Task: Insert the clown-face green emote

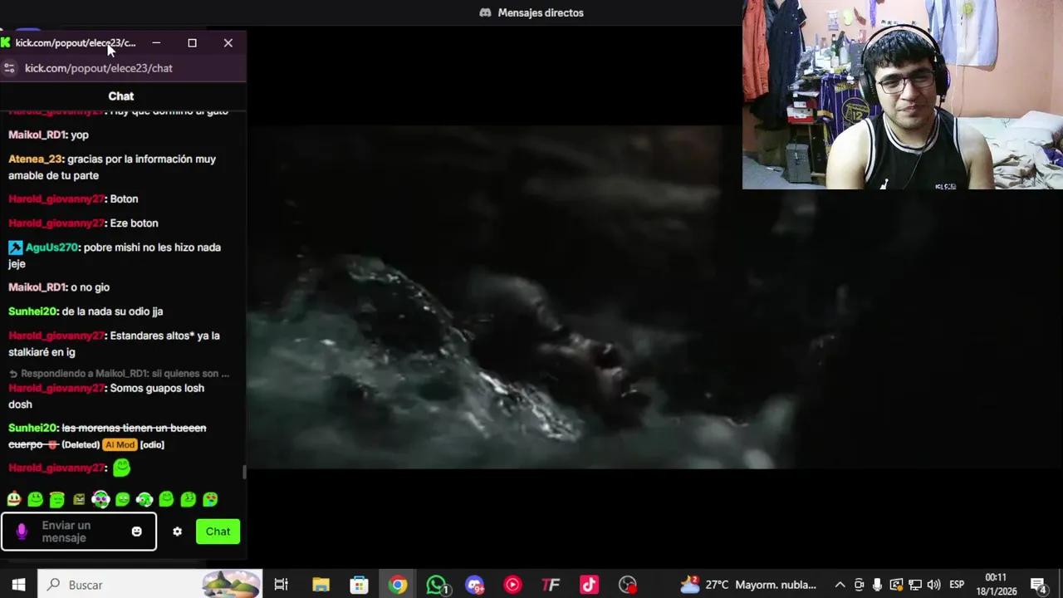Action: pos(14,499)
